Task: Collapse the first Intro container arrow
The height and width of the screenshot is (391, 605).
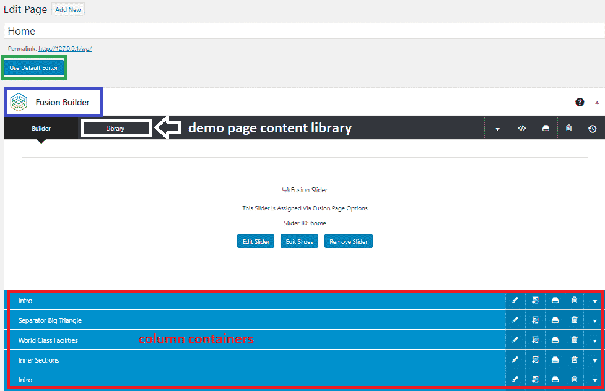Action: [594, 301]
